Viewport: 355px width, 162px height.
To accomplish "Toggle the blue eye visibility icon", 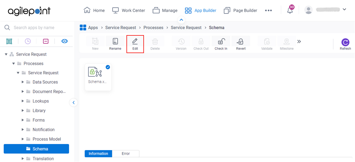I will (65, 41).
